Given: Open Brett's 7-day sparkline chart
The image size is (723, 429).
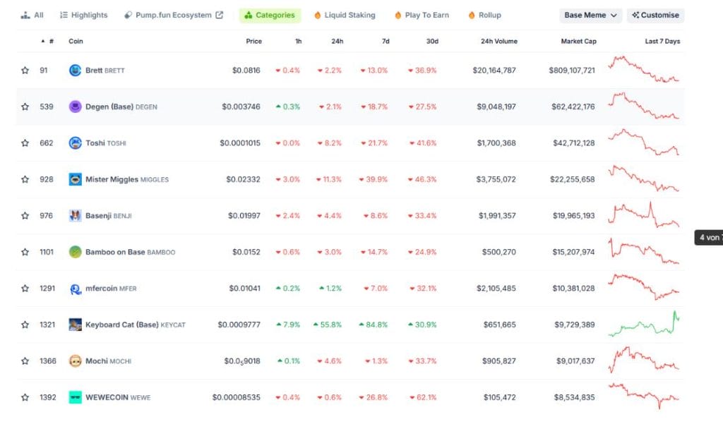Looking at the screenshot, I should click(x=644, y=69).
